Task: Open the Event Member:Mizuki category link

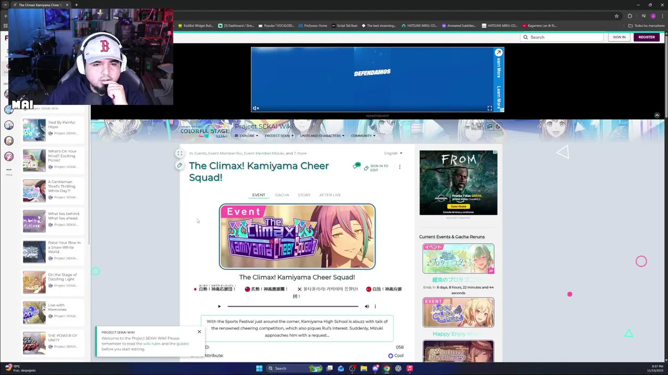Action: coord(264,153)
